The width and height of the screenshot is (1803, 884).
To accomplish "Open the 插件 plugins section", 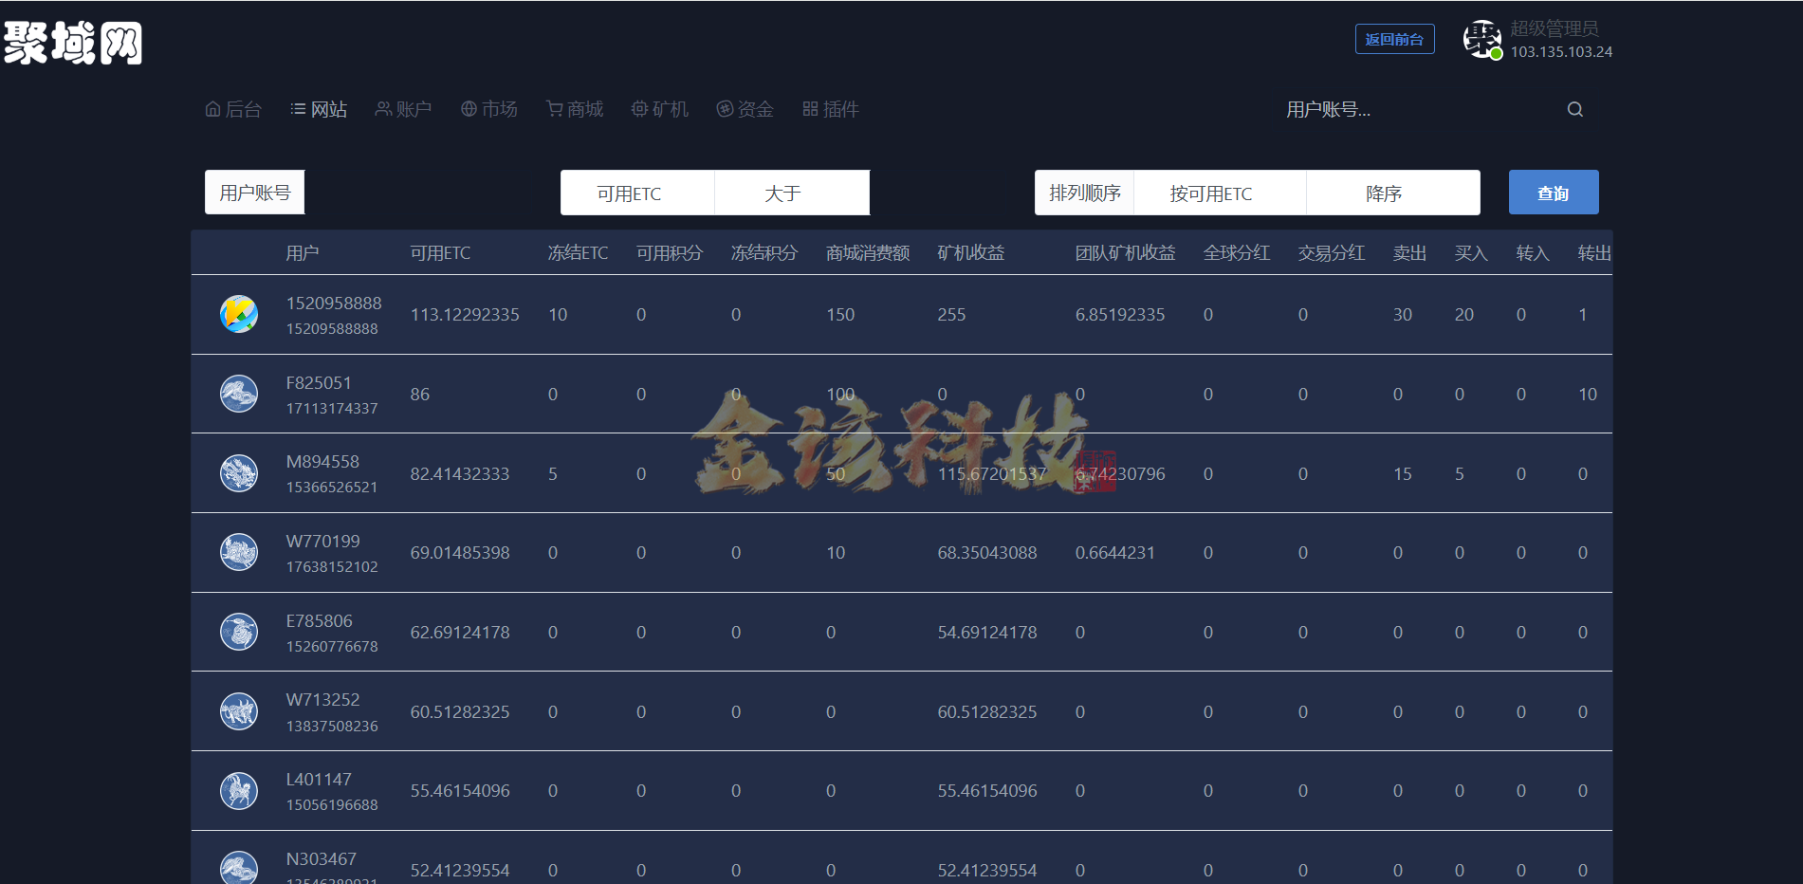I will coord(831,109).
